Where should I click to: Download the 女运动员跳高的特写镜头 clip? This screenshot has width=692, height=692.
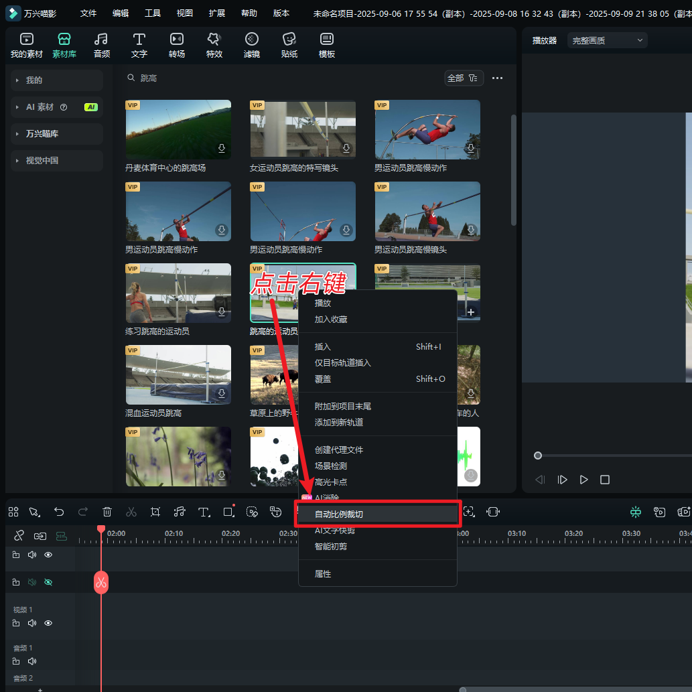tap(346, 148)
